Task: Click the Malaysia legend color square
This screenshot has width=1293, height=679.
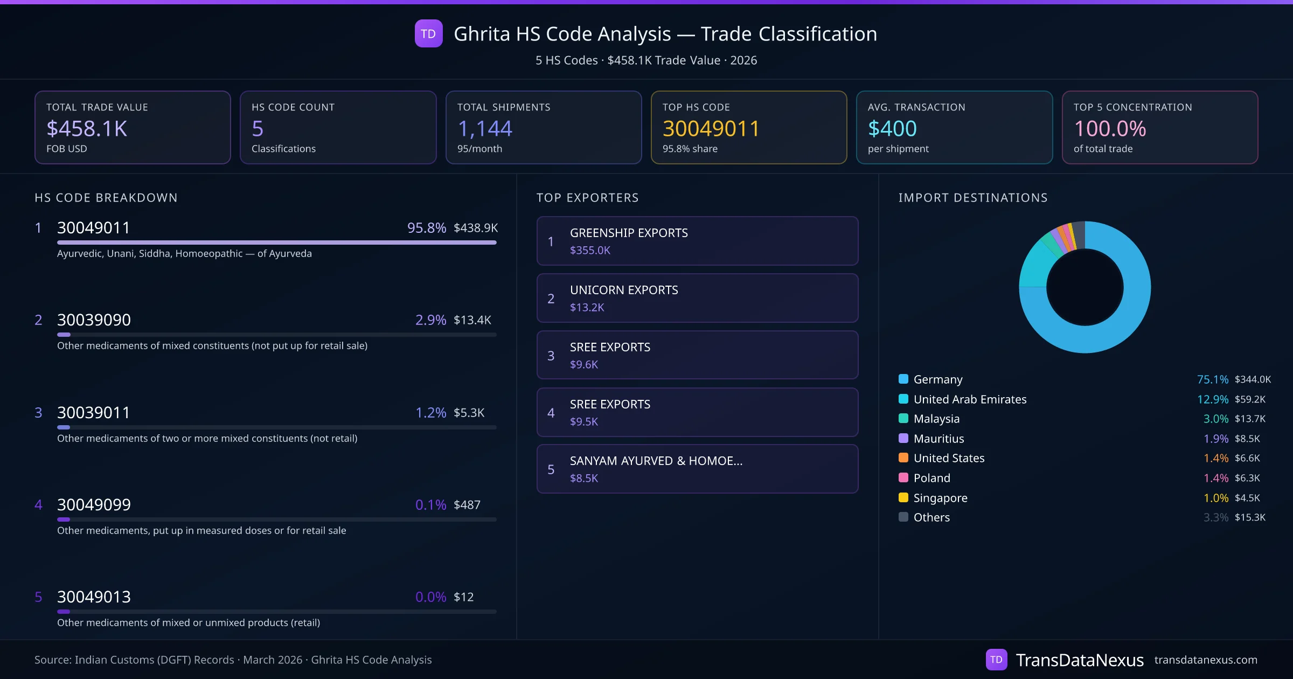Action: 903,418
